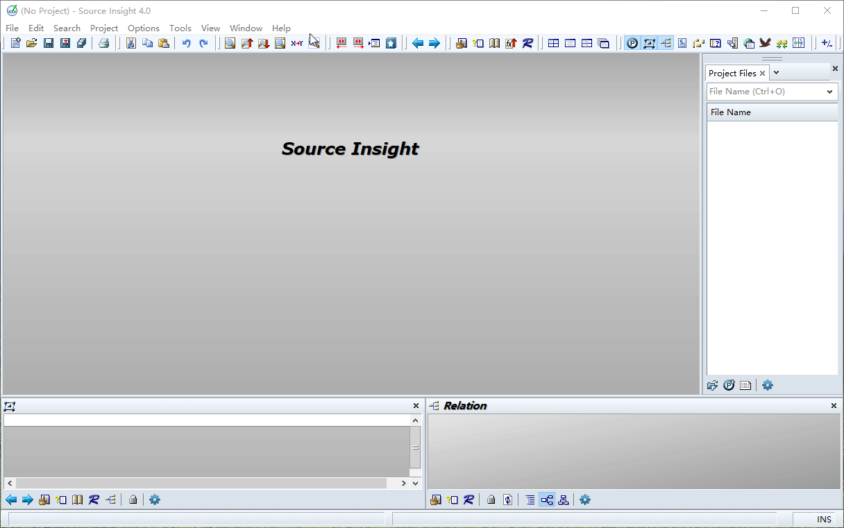Click the File Name search input field

coord(765,92)
